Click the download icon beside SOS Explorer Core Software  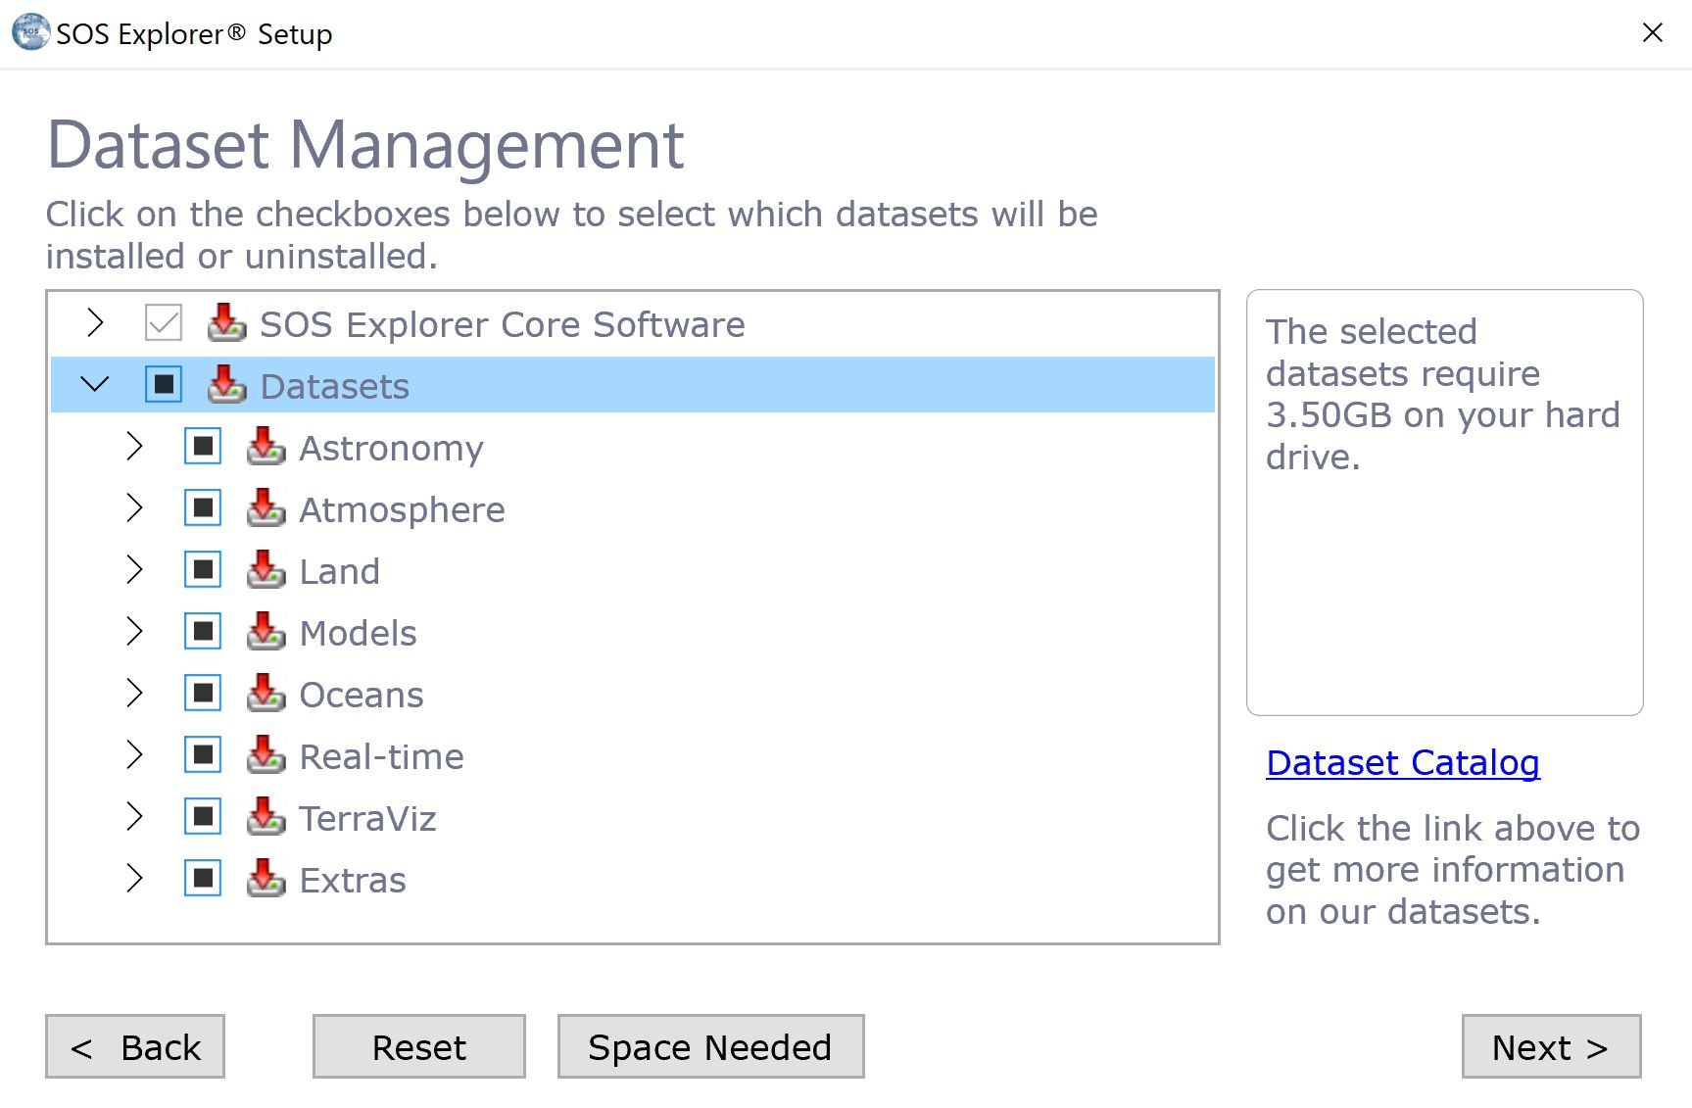(226, 322)
